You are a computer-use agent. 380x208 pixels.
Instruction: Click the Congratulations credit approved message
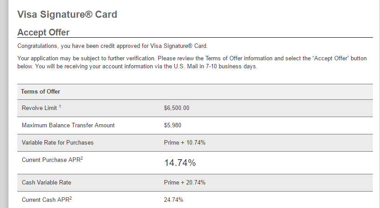point(112,46)
